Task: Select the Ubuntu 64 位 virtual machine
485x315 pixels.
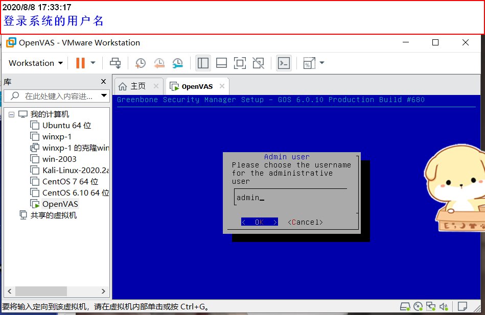Action: [67, 126]
